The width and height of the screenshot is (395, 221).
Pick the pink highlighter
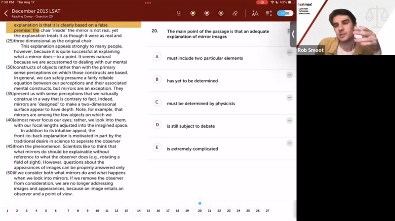pos(207,13)
